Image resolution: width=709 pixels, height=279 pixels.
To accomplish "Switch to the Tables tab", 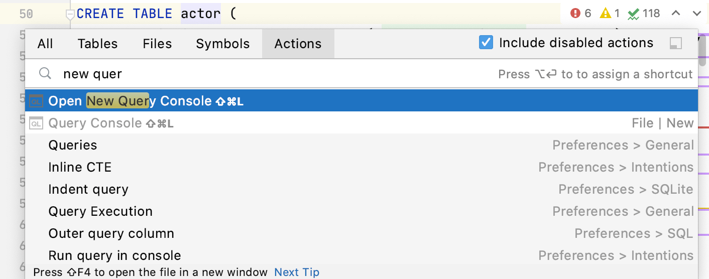I will [97, 44].
